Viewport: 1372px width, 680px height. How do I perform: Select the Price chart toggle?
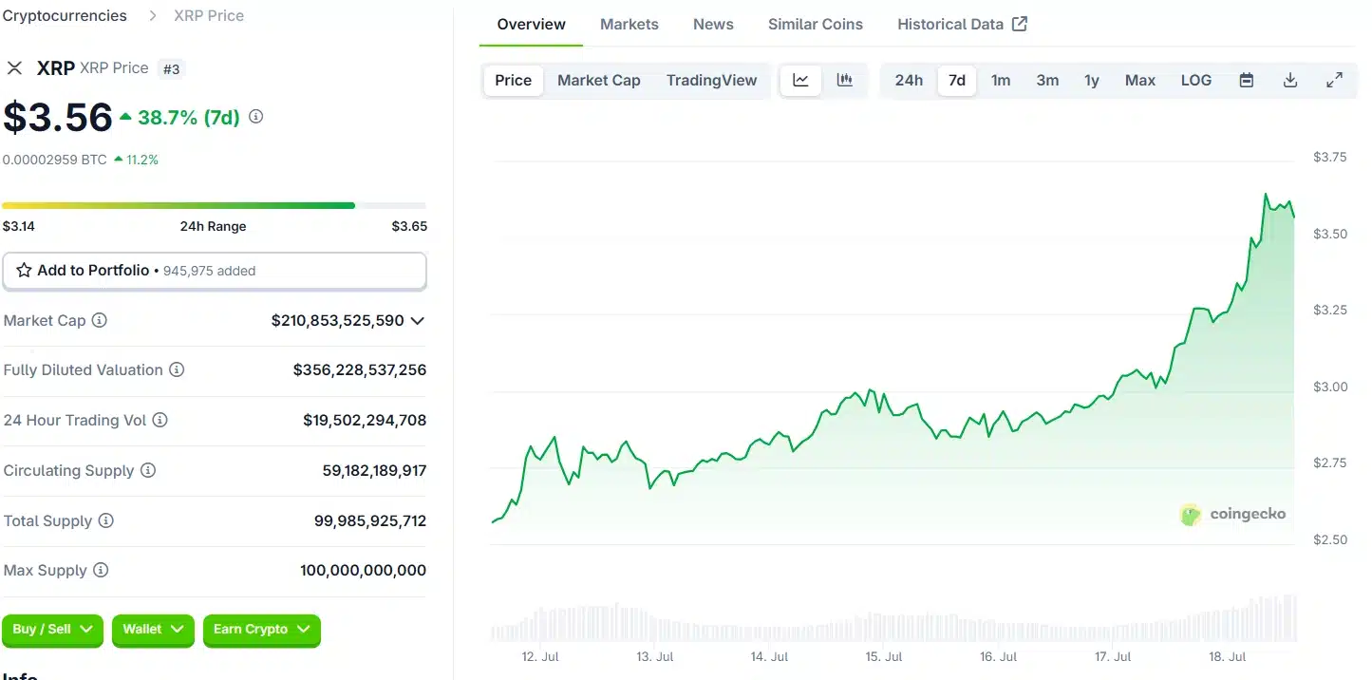514,81
